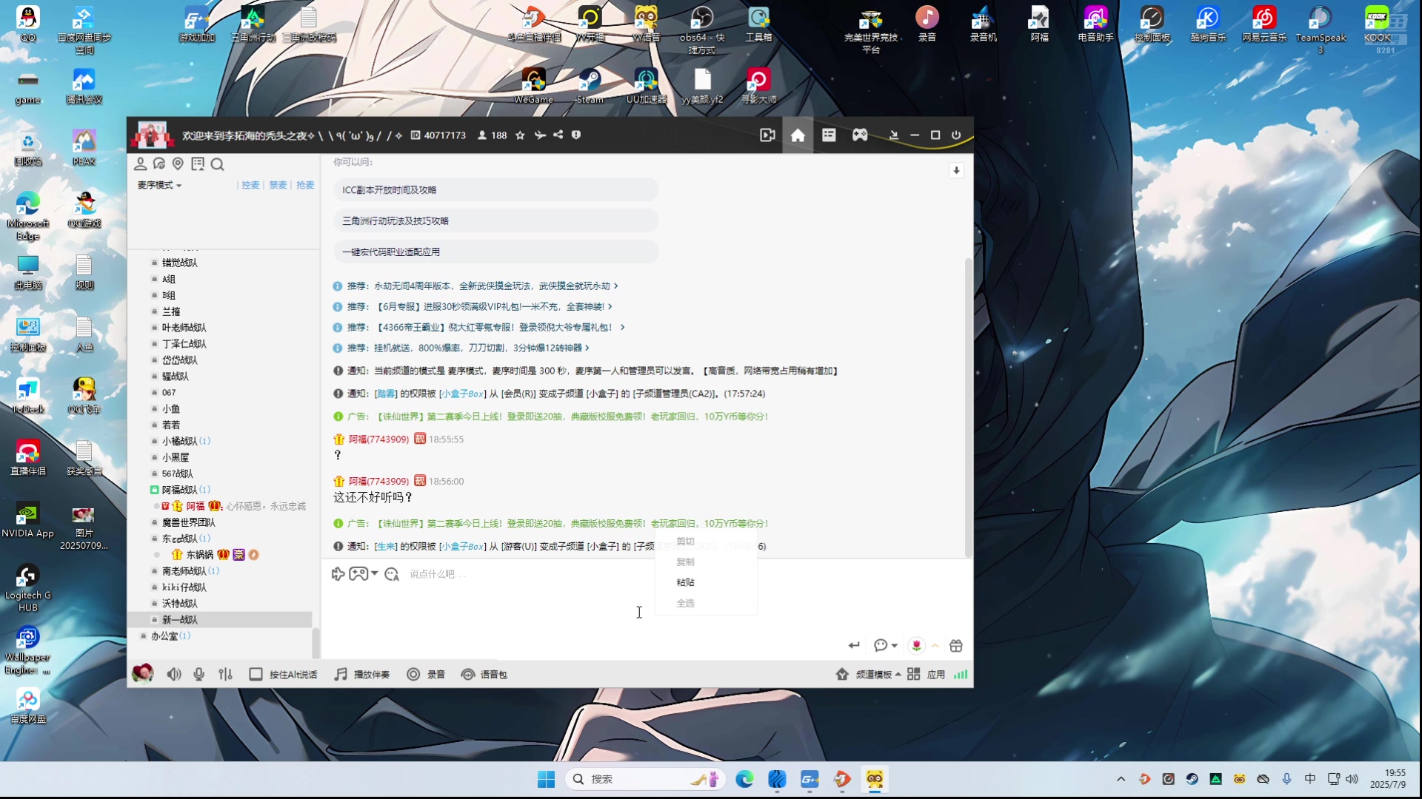This screenshot has width=1422, height=799.
Task: Select 阿福战队 channel in tree
Action: [179, 490]
